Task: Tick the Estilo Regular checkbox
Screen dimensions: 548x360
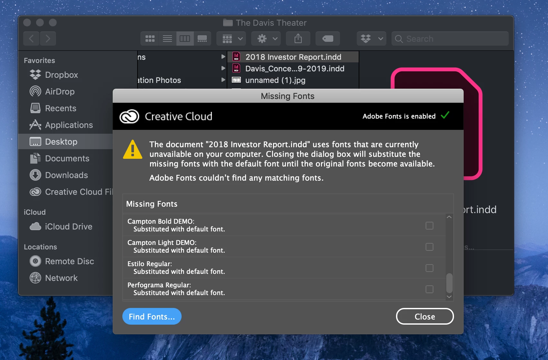Action: point(430,268)
